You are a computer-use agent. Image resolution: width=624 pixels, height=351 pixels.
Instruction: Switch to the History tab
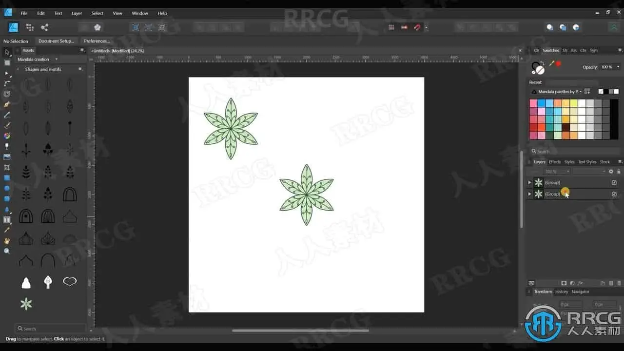(x=562, y=292)
